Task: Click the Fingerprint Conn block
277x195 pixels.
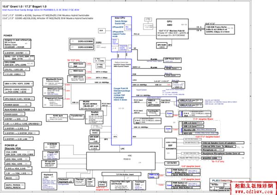Action: [x=53, y=102]
